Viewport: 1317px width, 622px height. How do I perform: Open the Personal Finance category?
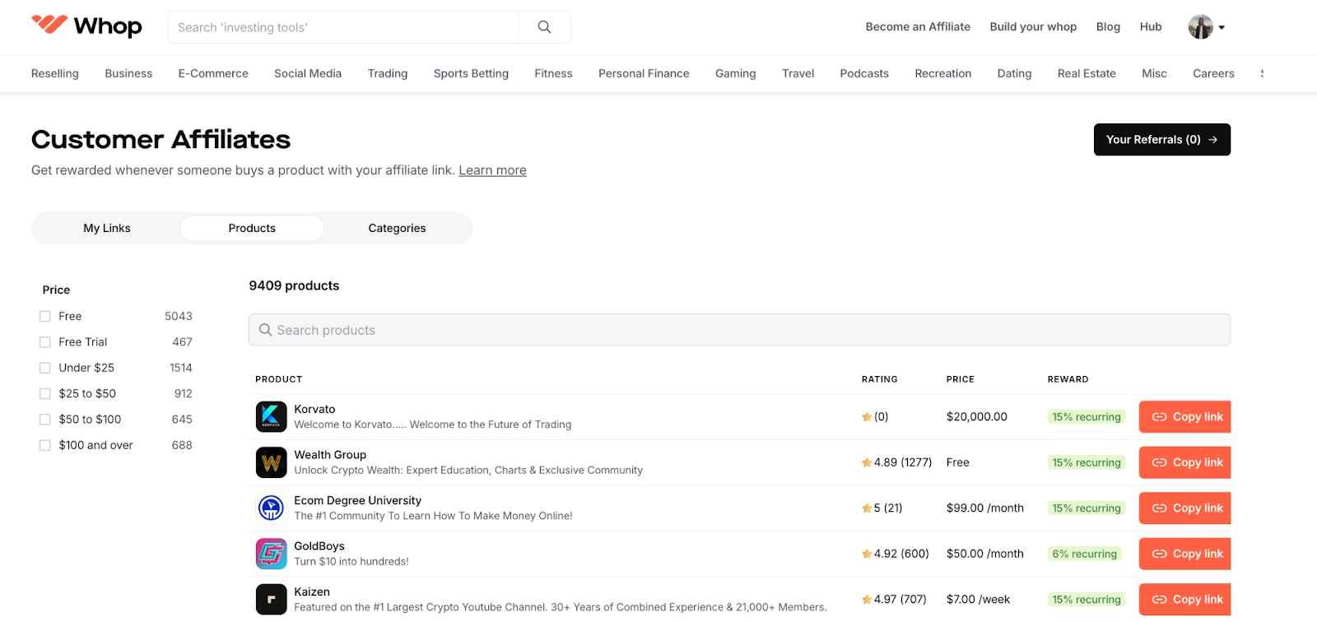tap(644, 73)
